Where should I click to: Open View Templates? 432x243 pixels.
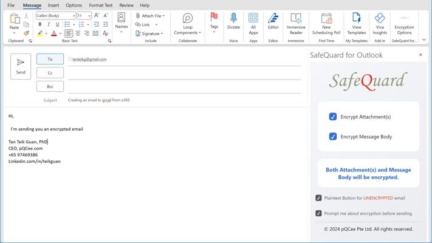(x=357, y=22)
